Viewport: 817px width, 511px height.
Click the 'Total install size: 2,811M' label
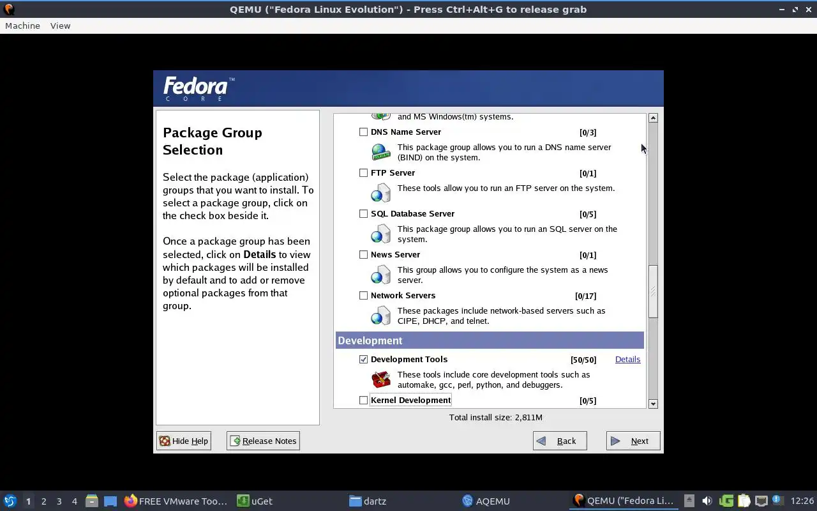tap(496, 417)
